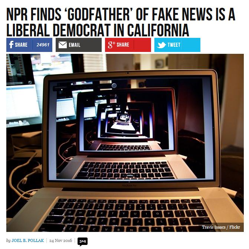
Task: Click the publication date 24 Nov 2016
Action: pos(60,240)
